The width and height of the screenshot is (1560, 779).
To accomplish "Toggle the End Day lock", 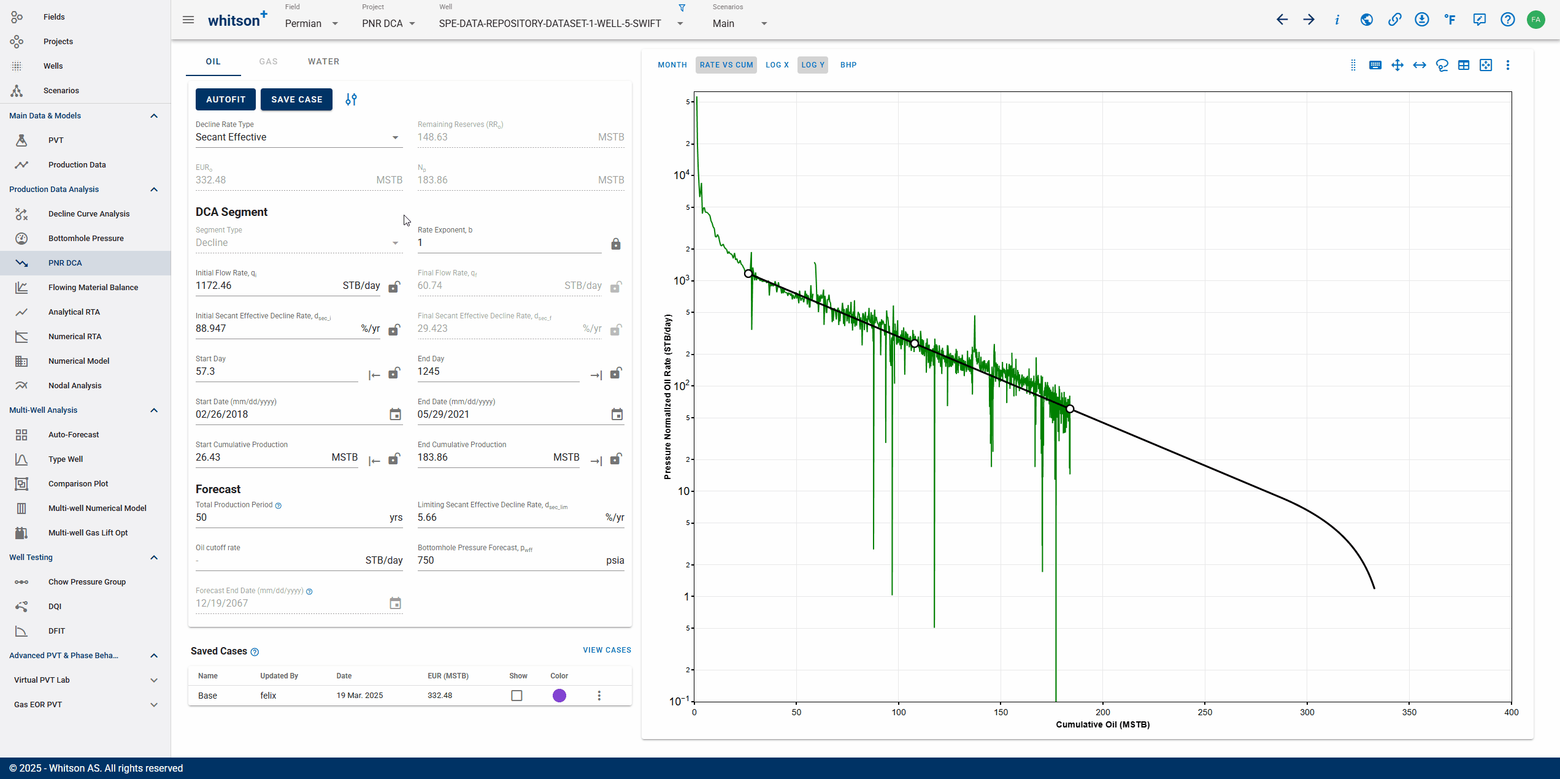I will pyautogui.click(x=616, y=372).
